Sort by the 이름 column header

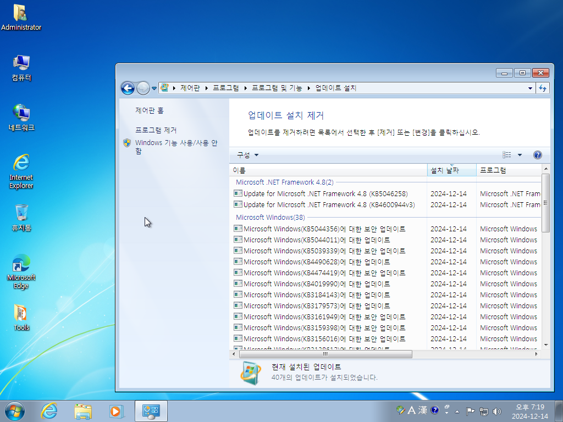tap(328, 170)
